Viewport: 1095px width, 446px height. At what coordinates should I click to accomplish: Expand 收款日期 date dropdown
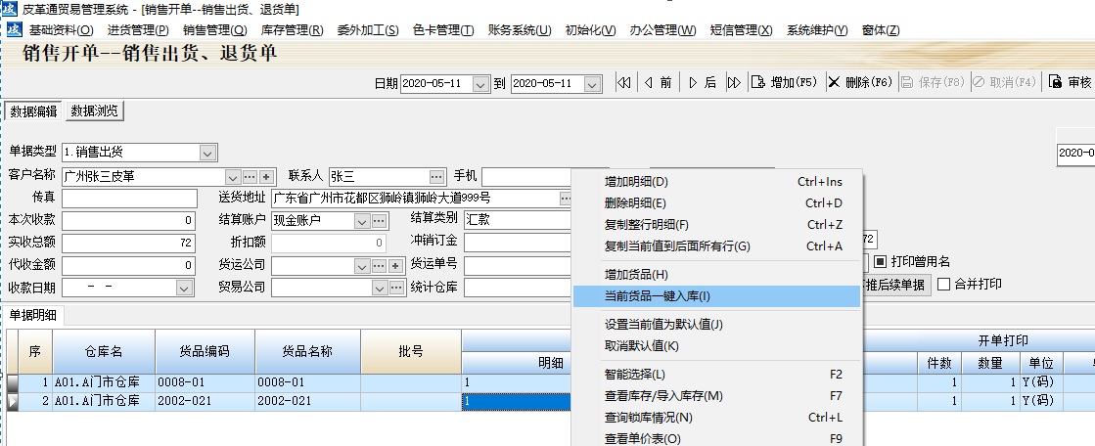click(x=184, y=288)
